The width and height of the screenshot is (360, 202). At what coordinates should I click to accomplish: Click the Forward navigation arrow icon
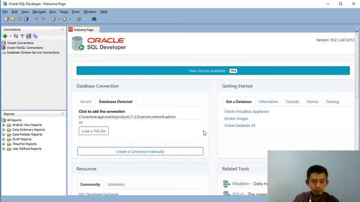[x=65, y=19]
